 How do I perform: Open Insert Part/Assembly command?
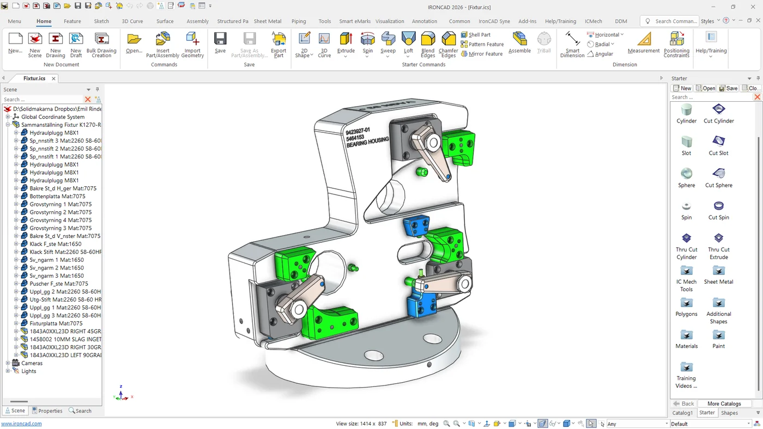(x=162, y=45)
